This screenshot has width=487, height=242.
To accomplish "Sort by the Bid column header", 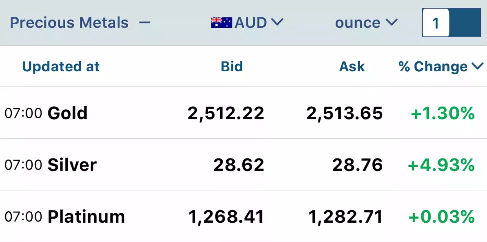I will pyautogui.click(x=232, y=67).
